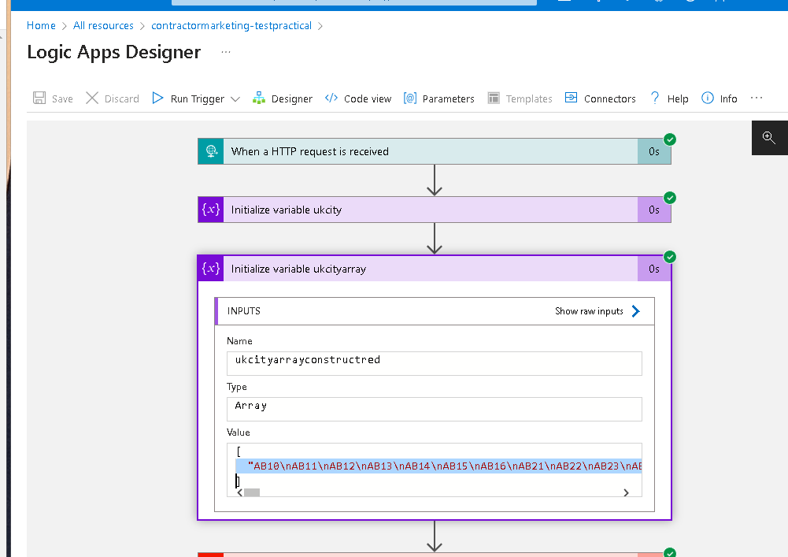Open contractormarketing-testpractical breadcrumb
Viewport: 788px width, 557px height.
coord(231,26)
